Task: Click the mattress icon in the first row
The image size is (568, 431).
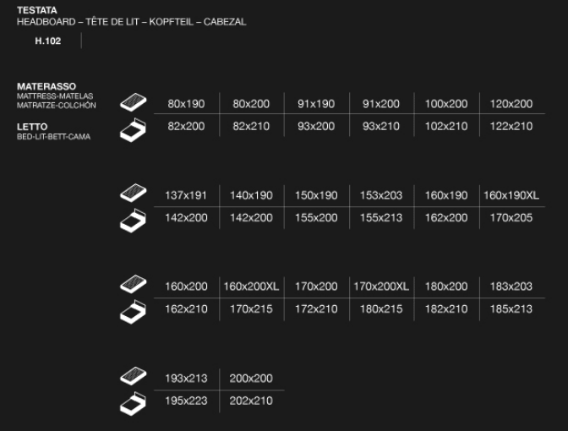Action: pos(134,102)
